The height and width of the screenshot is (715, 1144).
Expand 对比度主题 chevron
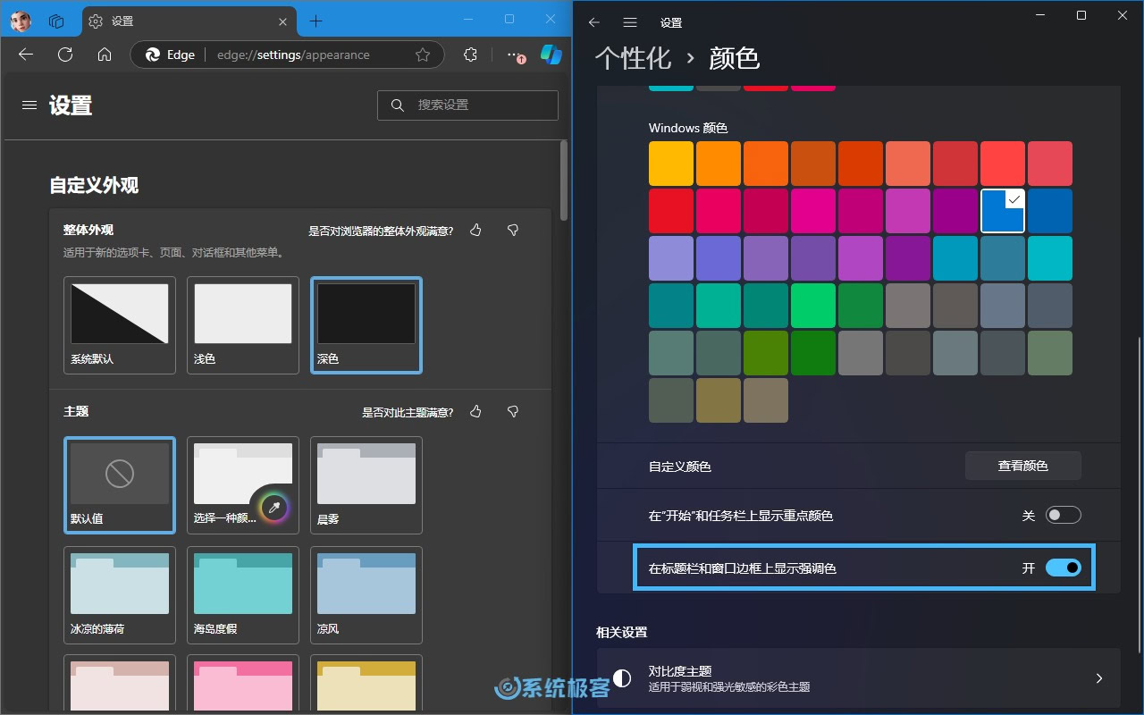pyautogui.click(x=1099, y=678)
